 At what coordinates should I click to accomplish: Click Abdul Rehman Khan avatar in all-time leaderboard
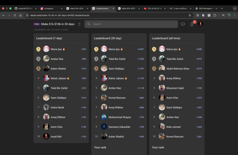coord(162,69)
